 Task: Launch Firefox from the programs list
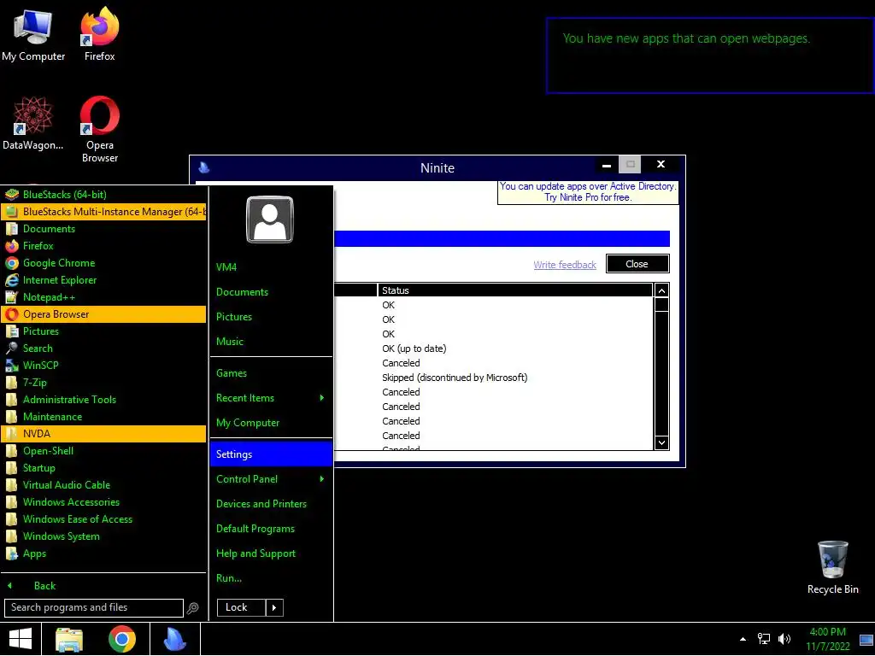pos(103,246)
